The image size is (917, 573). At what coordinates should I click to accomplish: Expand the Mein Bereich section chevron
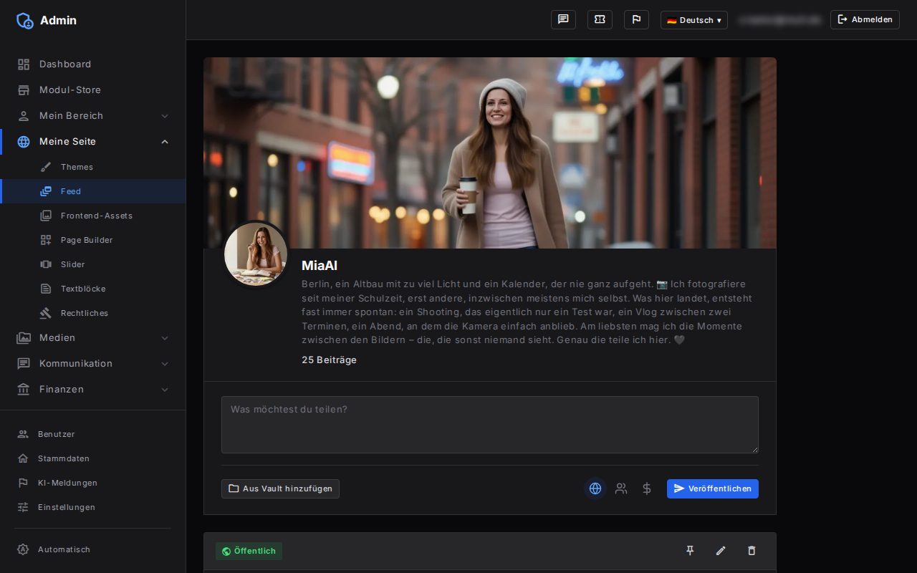click(x=165, y=116)
